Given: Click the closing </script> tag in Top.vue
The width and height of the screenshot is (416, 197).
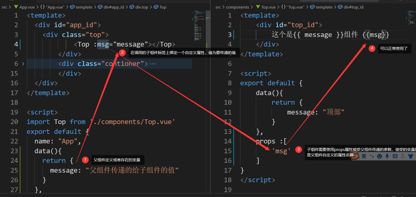Looking at the screenshot, I should 258,180.
